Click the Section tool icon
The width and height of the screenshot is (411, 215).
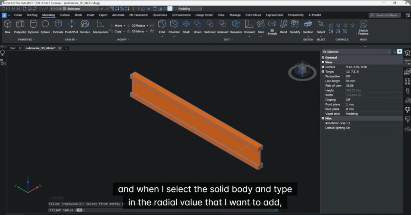(x=308, y=24)
